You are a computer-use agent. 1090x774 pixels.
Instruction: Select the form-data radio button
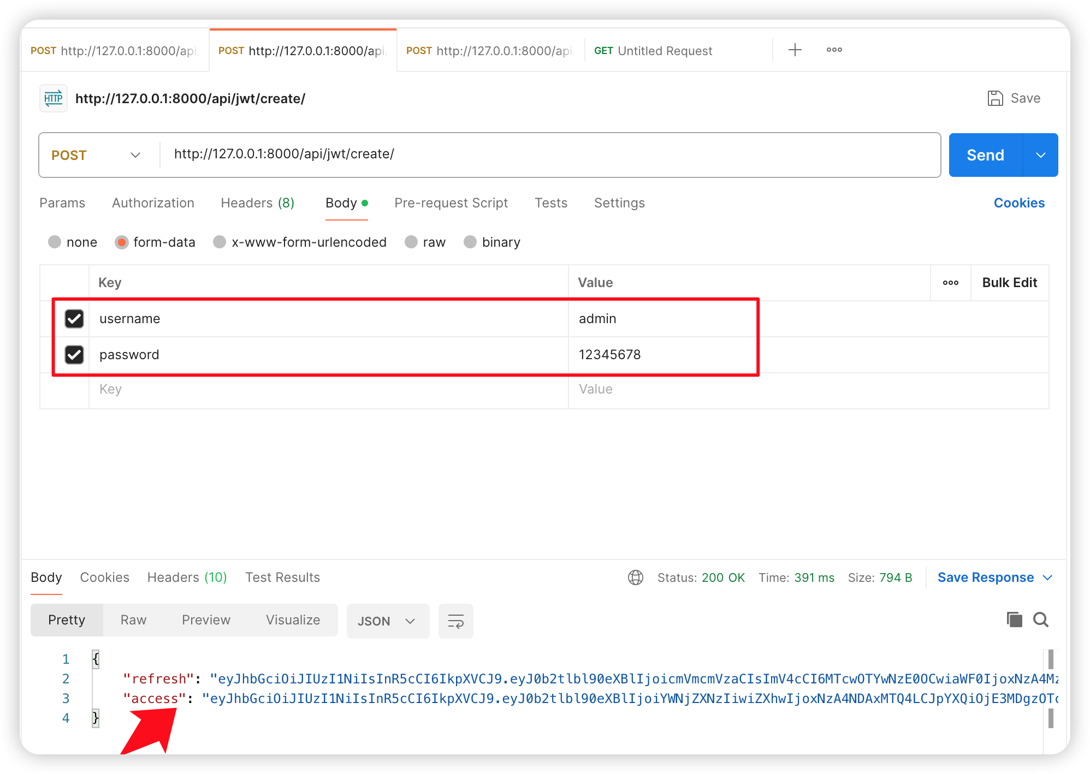(121, 242)
